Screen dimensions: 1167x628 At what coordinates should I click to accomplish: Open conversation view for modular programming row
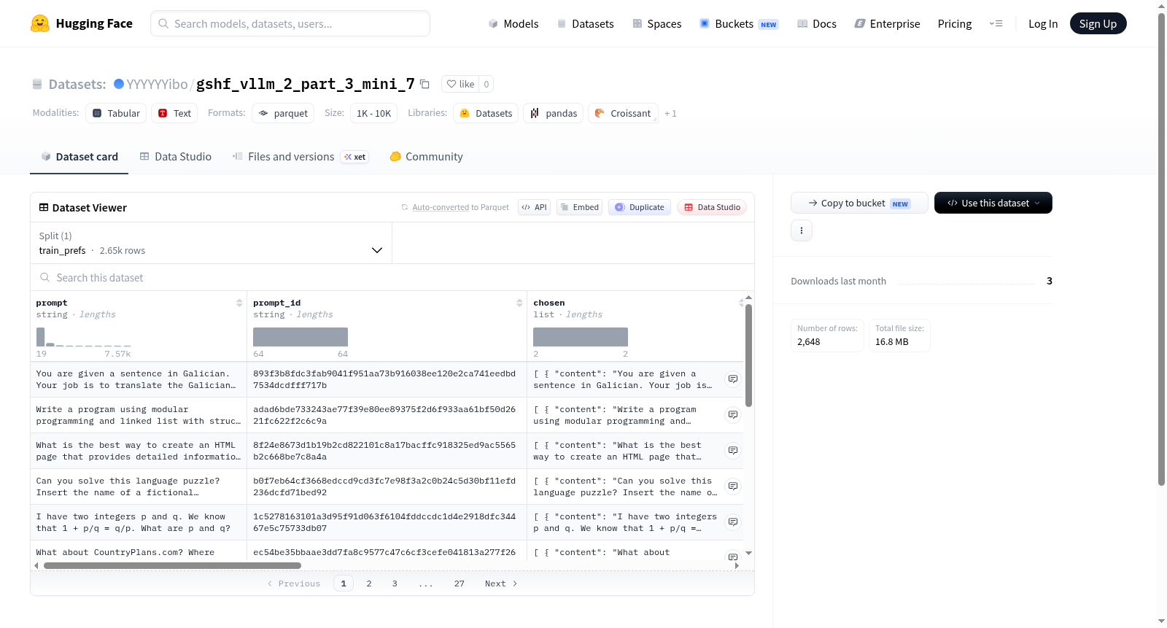(x=733, y=415)
